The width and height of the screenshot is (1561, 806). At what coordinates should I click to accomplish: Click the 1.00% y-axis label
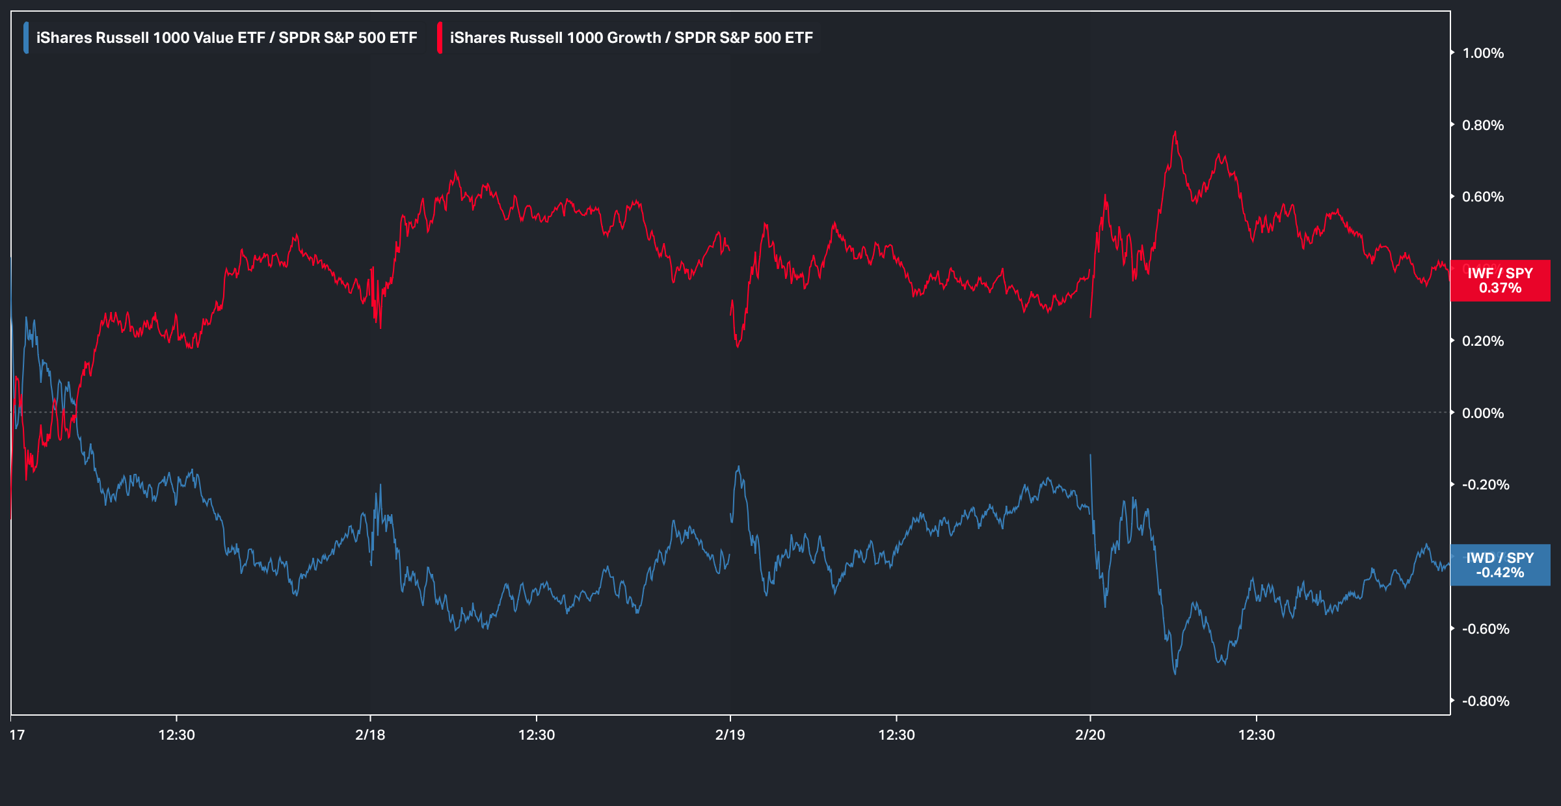pos(1483,53)
